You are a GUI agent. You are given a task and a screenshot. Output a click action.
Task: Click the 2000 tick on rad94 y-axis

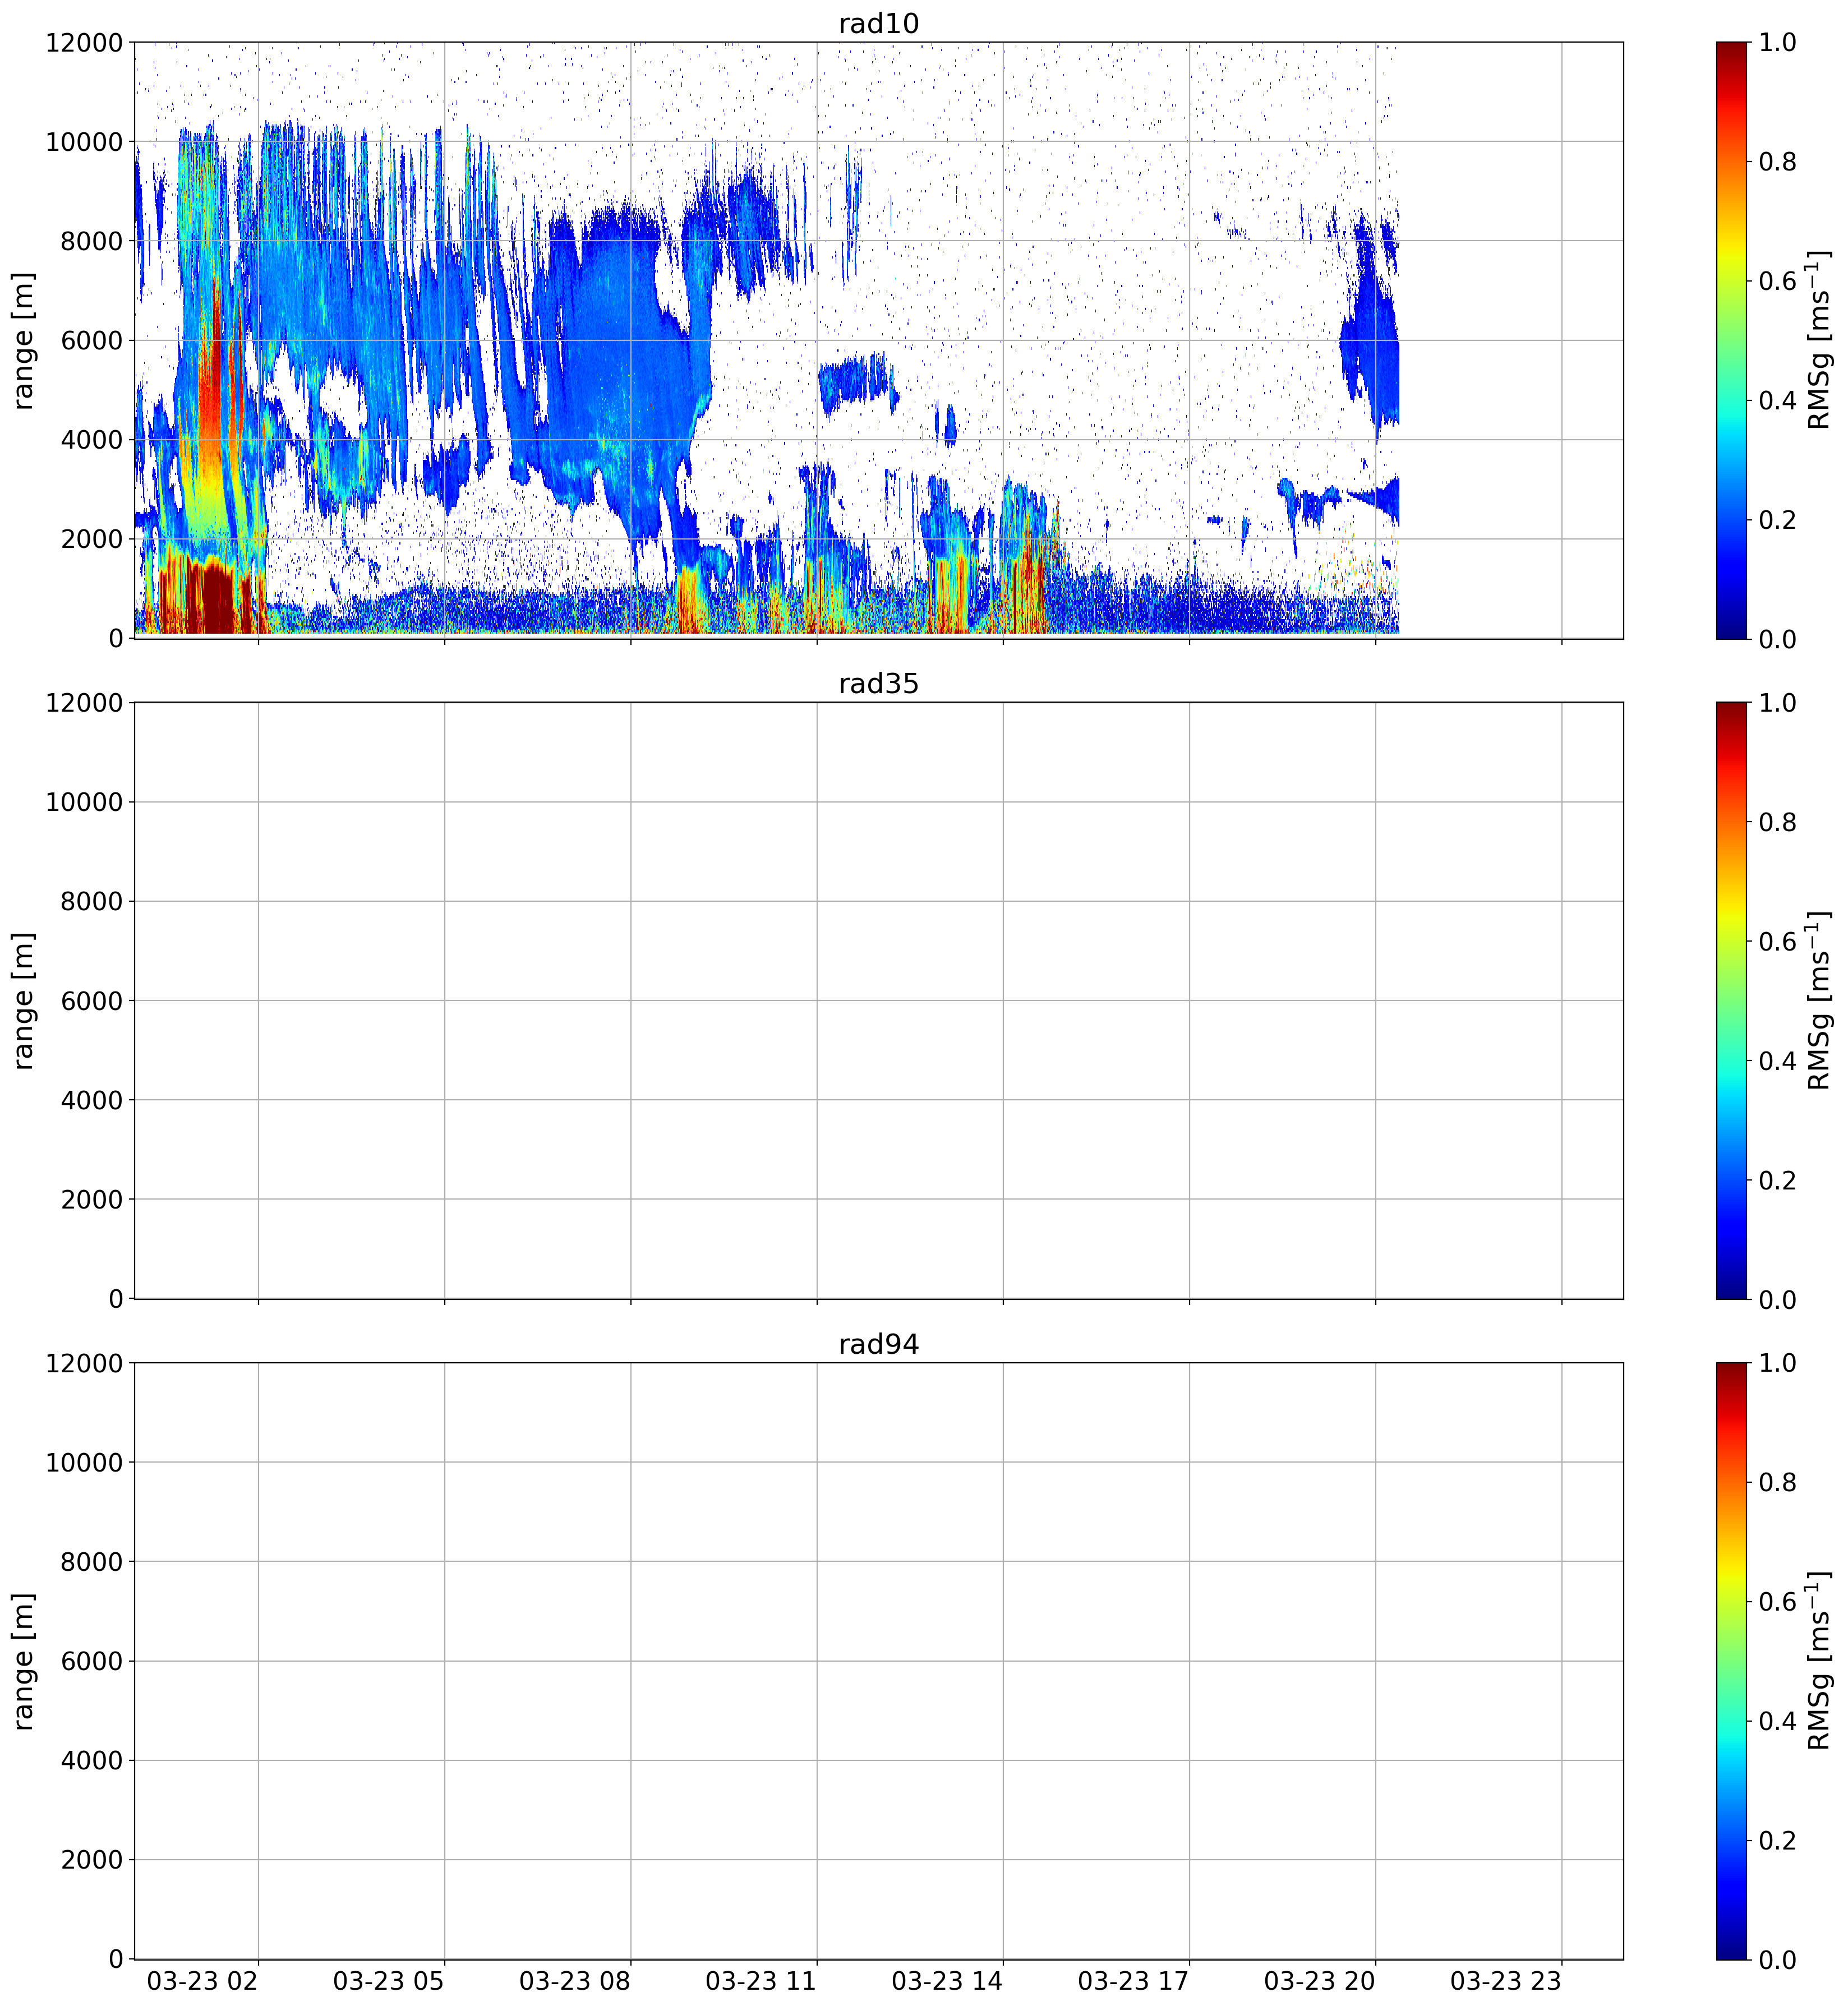click(x=92, y=1860)
